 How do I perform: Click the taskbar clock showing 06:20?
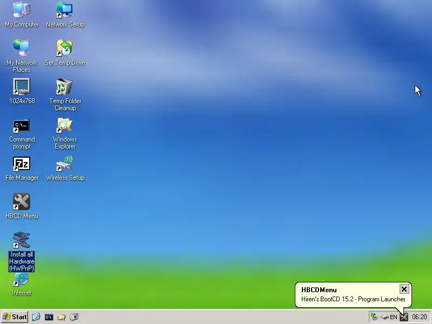420,317
